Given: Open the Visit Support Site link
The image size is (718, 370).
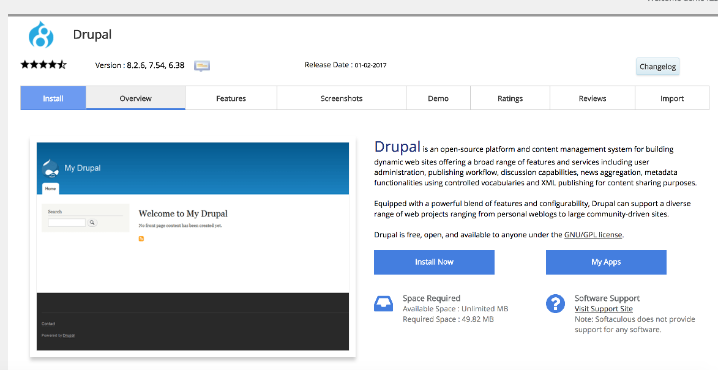Looking at the screenshot, I should 604,309.
